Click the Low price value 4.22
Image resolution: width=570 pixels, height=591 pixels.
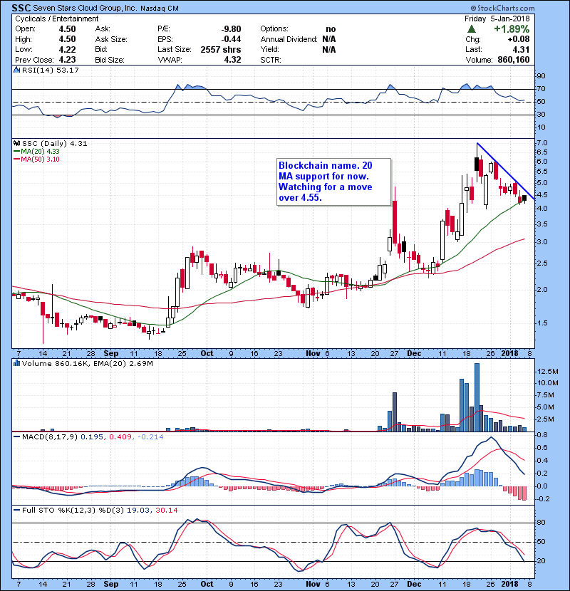(x=67, y=49)
